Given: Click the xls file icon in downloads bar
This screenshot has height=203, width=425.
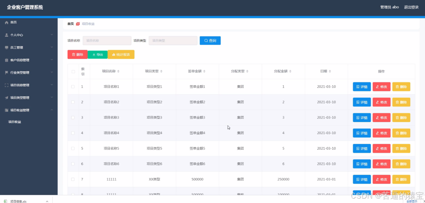Looking at the screenshot, I should click(x=5, y=201).
